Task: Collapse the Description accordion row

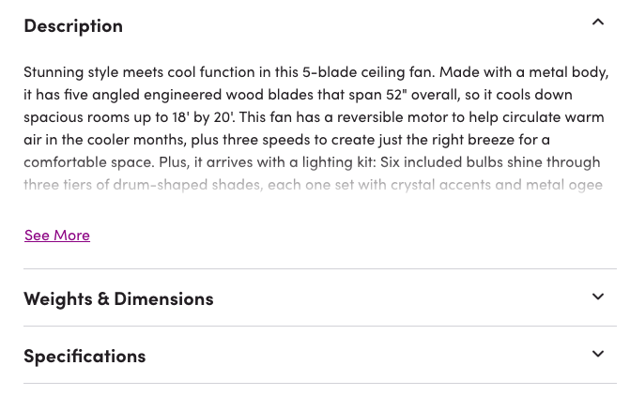Action: coord(319,25)
